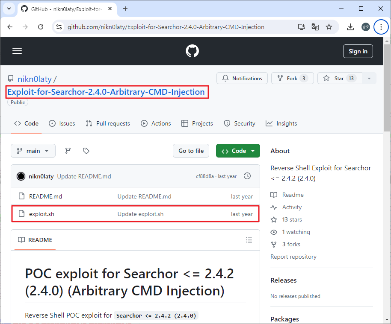391x324 pixels.
Task: Open the Projects tab
Action: (197, 123)
